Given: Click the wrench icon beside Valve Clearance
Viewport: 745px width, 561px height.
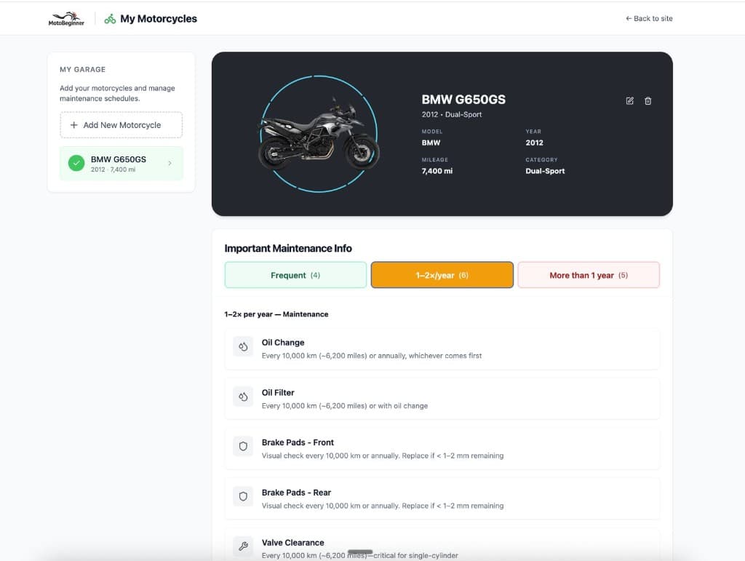Looking at the screenshot, I should point(243,546).
